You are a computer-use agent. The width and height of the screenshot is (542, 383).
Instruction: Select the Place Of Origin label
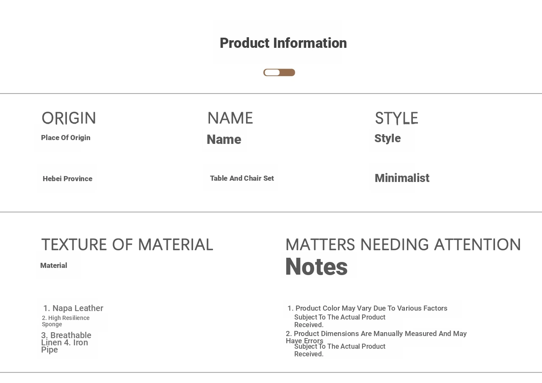[66, 138]
